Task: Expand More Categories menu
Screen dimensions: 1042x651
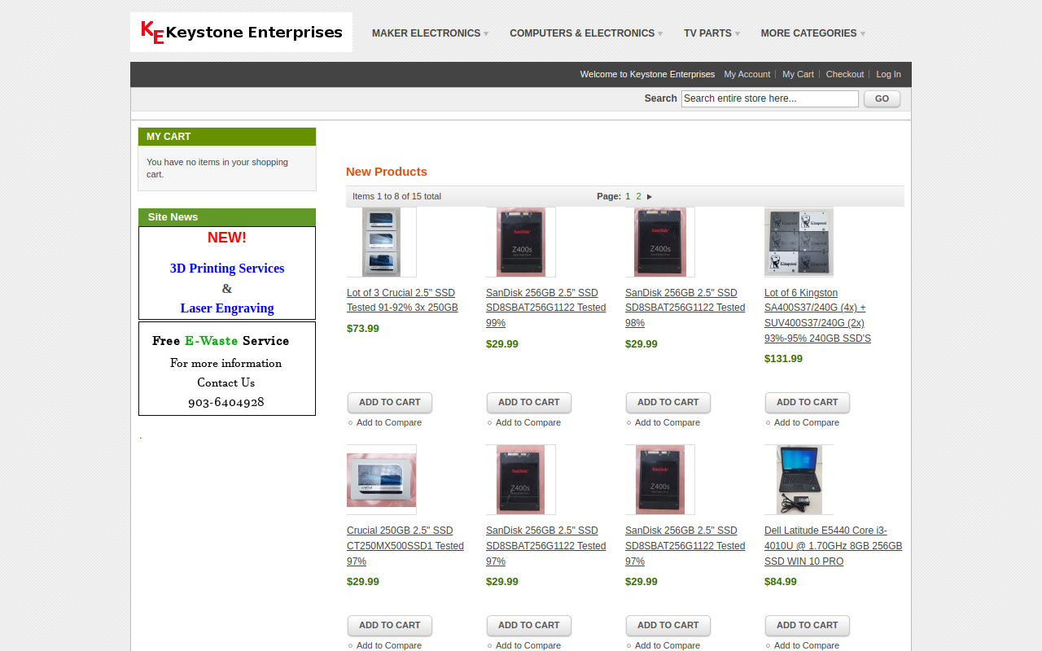Action: click(812, 33)
